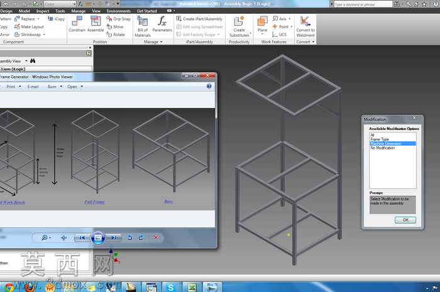This screenshot has height=292, width=440.
Task: Click the fit-to-window icon in Photo Viewer
Action: tap(63, 237)
